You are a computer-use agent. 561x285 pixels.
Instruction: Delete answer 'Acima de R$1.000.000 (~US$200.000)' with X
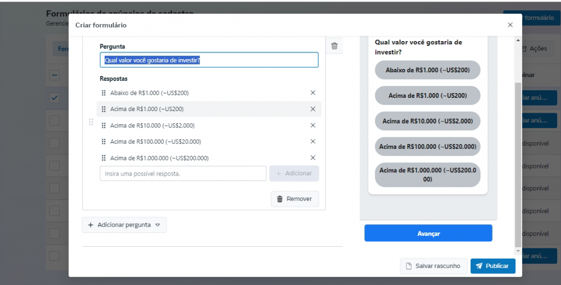tap(313, 158)
